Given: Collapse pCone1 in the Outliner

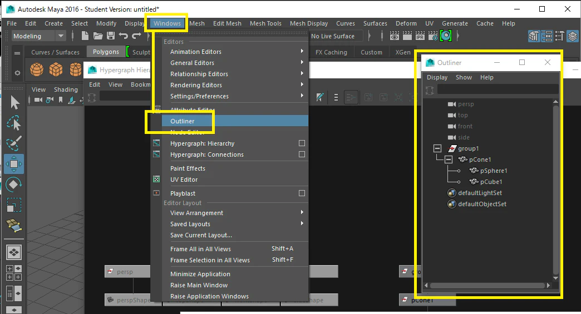Looking at the screenshot, I should click(x=449, y=160).
